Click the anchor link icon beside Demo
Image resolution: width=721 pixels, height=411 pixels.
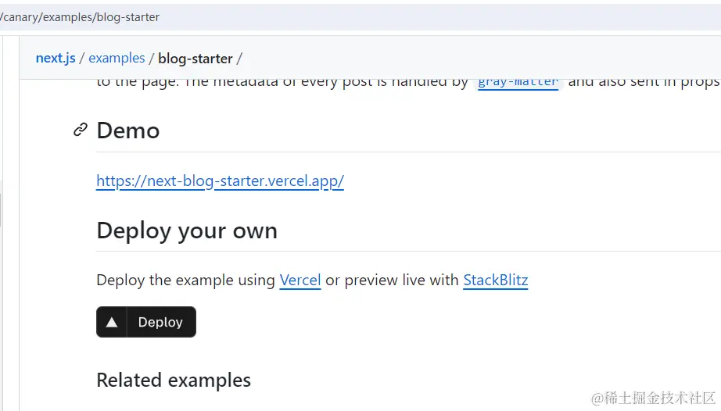(x=81, y=130)
